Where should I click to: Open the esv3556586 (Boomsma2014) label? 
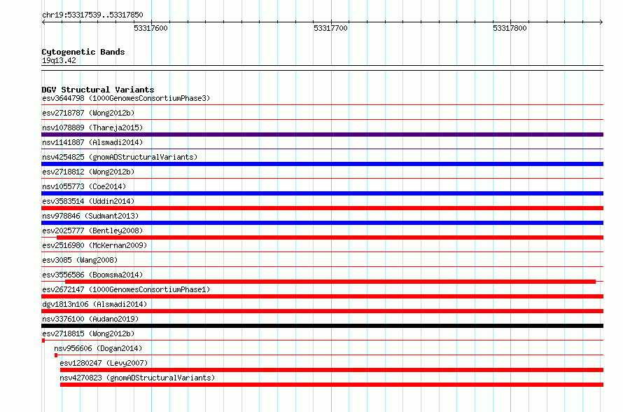[92, 275]
